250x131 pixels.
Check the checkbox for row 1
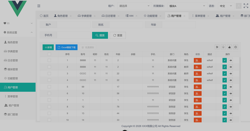coord(49,60)
